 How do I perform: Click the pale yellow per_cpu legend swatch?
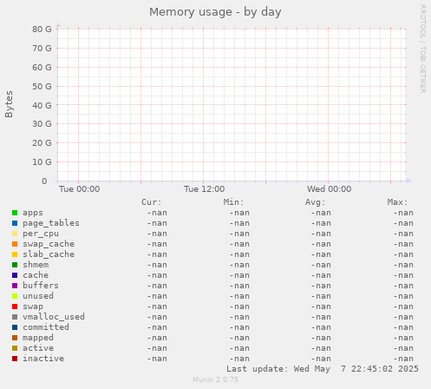[x=15, y=234]
